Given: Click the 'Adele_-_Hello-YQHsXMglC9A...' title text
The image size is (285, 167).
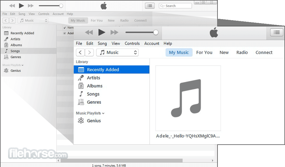Looking at the screenshot, I should (x=188, y=136).
